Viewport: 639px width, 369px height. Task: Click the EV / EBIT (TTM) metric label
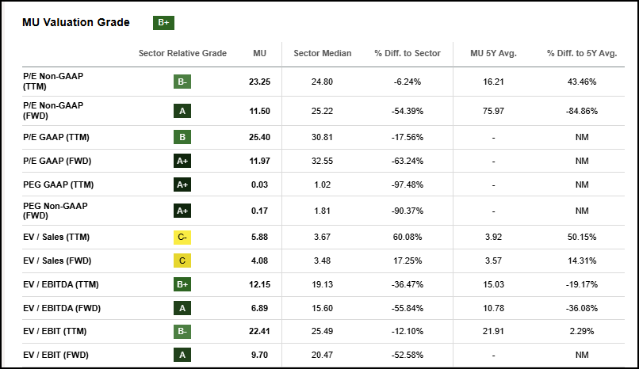pos(55,332)
